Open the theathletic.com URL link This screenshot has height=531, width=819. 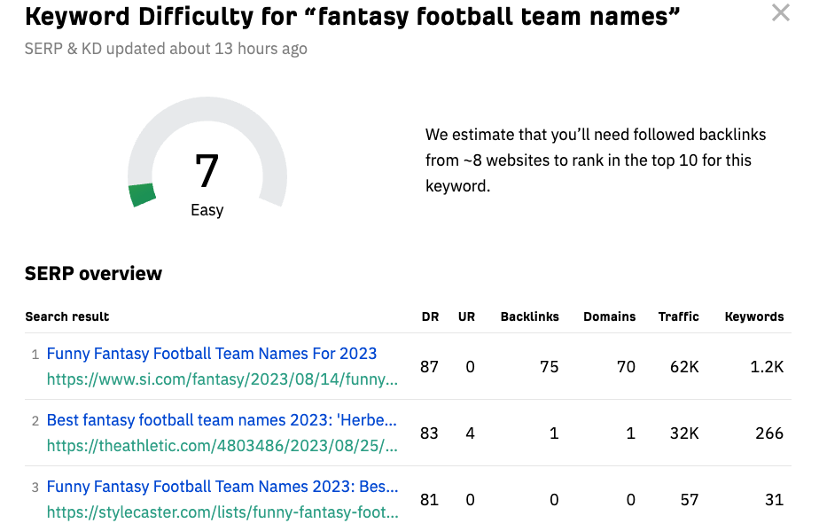pyautogui.click(x=222, y=447)
